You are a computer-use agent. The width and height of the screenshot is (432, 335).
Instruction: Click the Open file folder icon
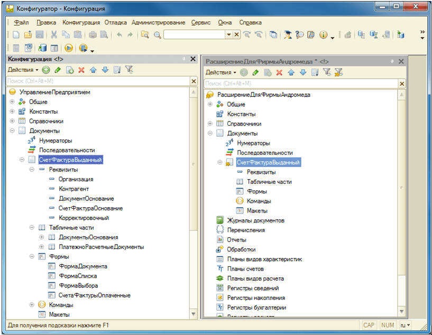tap(27, 35)
